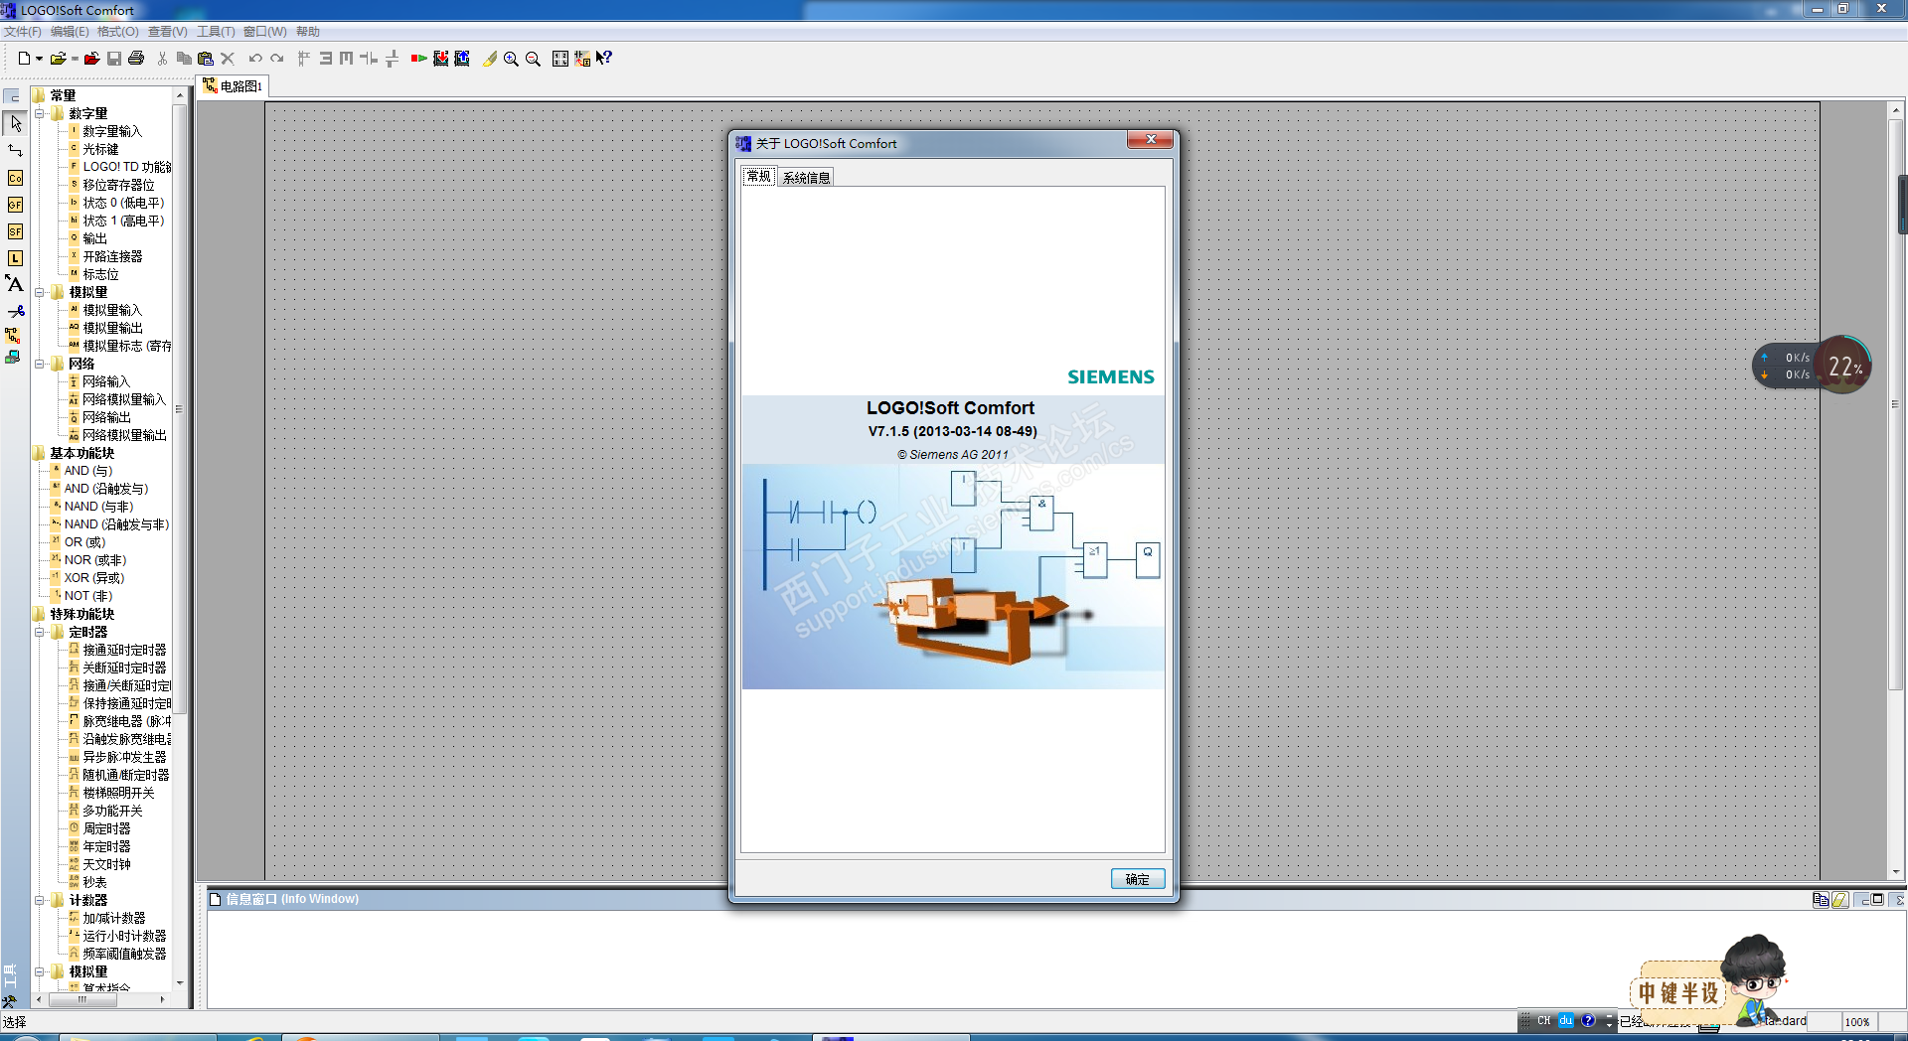Click the block tree horizontal scrollbar
1908x1041 pixels.
(x=83, y=999)
